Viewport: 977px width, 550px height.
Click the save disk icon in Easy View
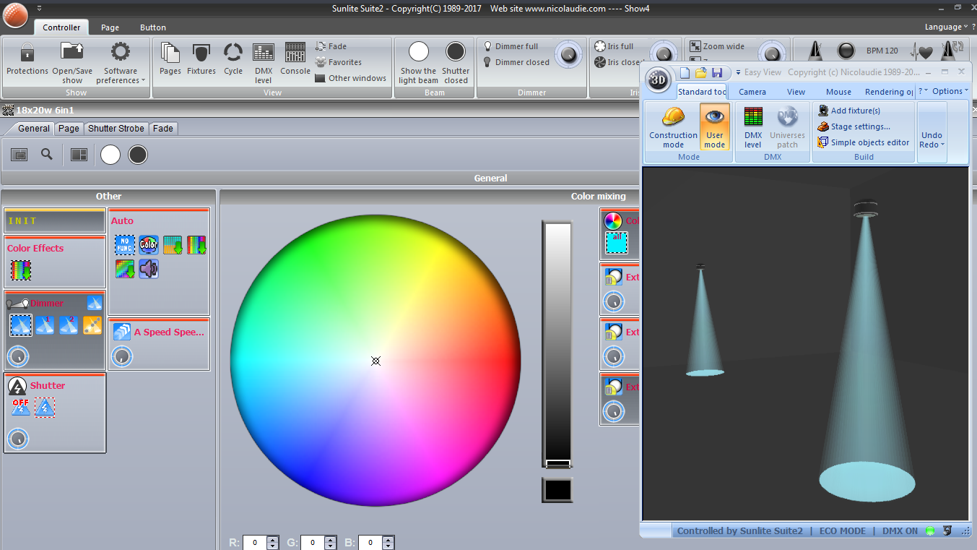click(x=717, y=72)
